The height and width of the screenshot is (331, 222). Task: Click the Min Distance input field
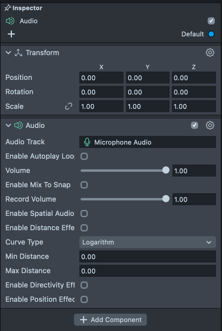coord(147,256)
